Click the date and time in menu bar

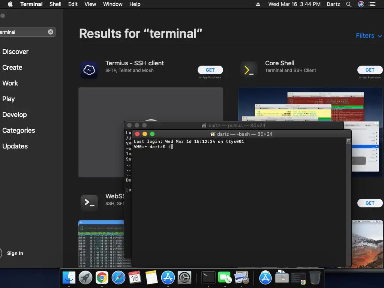click(294, 4)
